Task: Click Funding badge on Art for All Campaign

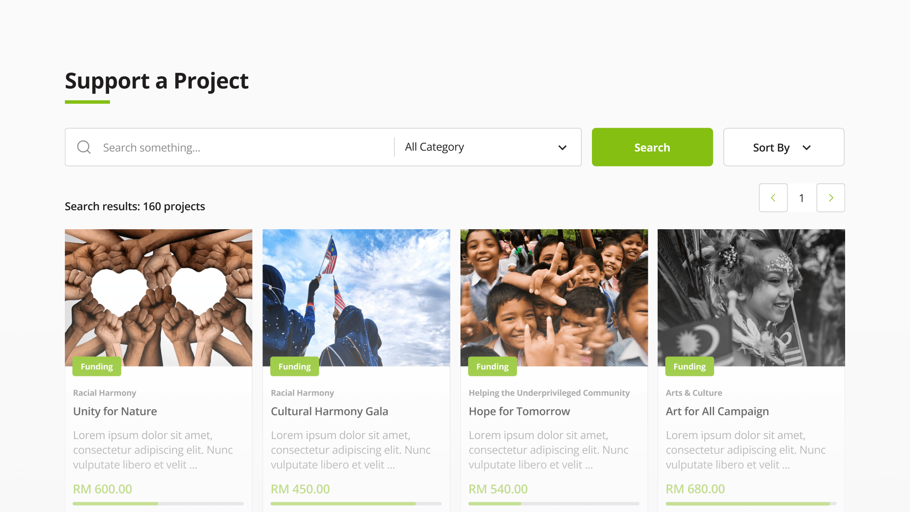Action: pos(689,367)
